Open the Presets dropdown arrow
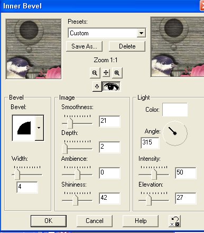Image resolution: width=204 pixels, height=233 pixels. 141,33
